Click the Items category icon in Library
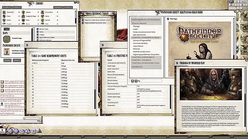The image size is (248, 139). pos(42,16)
